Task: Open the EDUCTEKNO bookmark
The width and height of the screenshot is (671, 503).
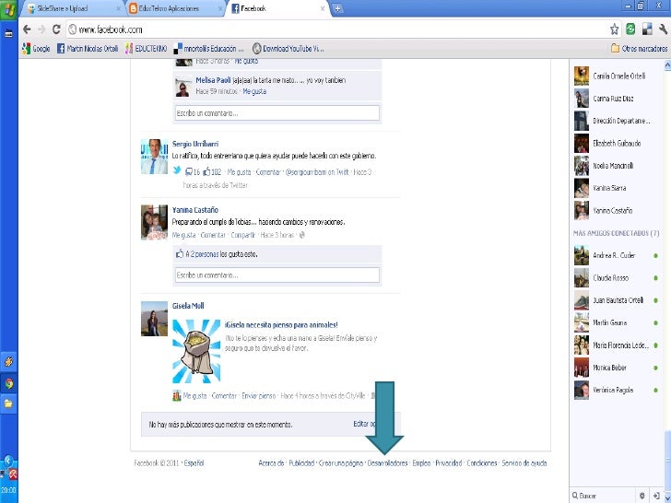Action: (146, 49)
